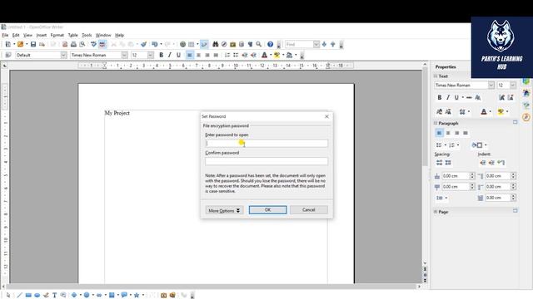Click the Spelling and Grammar check icon
The width and height of the screenshot is (533, 299).
(93, 44)
